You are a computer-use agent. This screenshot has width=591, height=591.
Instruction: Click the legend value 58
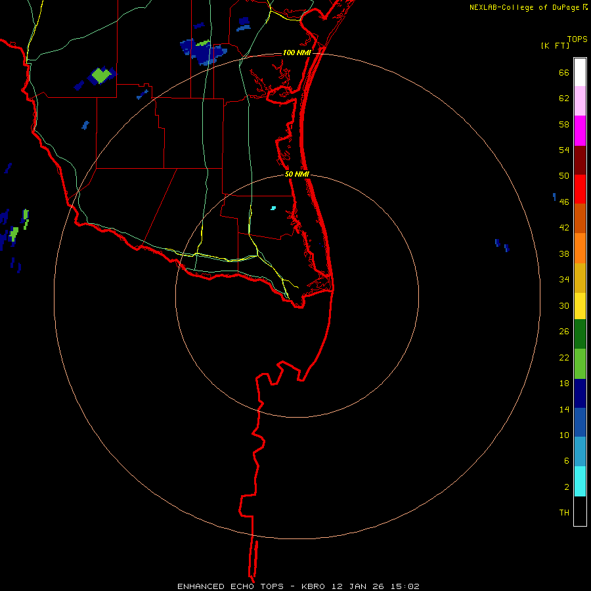(564, 124)
